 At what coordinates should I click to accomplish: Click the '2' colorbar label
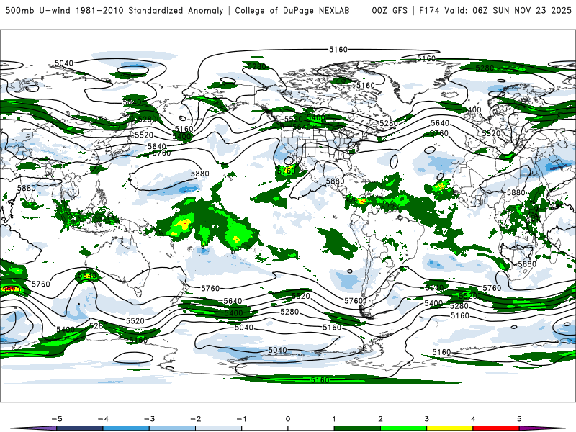[380, 419]
